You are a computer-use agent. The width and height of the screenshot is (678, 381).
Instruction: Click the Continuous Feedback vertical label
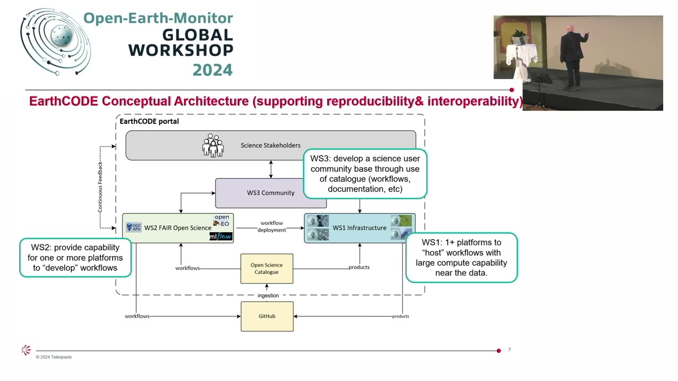pos(100,187)
